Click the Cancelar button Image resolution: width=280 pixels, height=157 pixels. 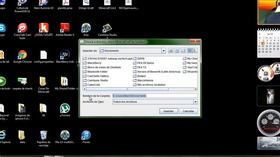(x=189, y=111)
